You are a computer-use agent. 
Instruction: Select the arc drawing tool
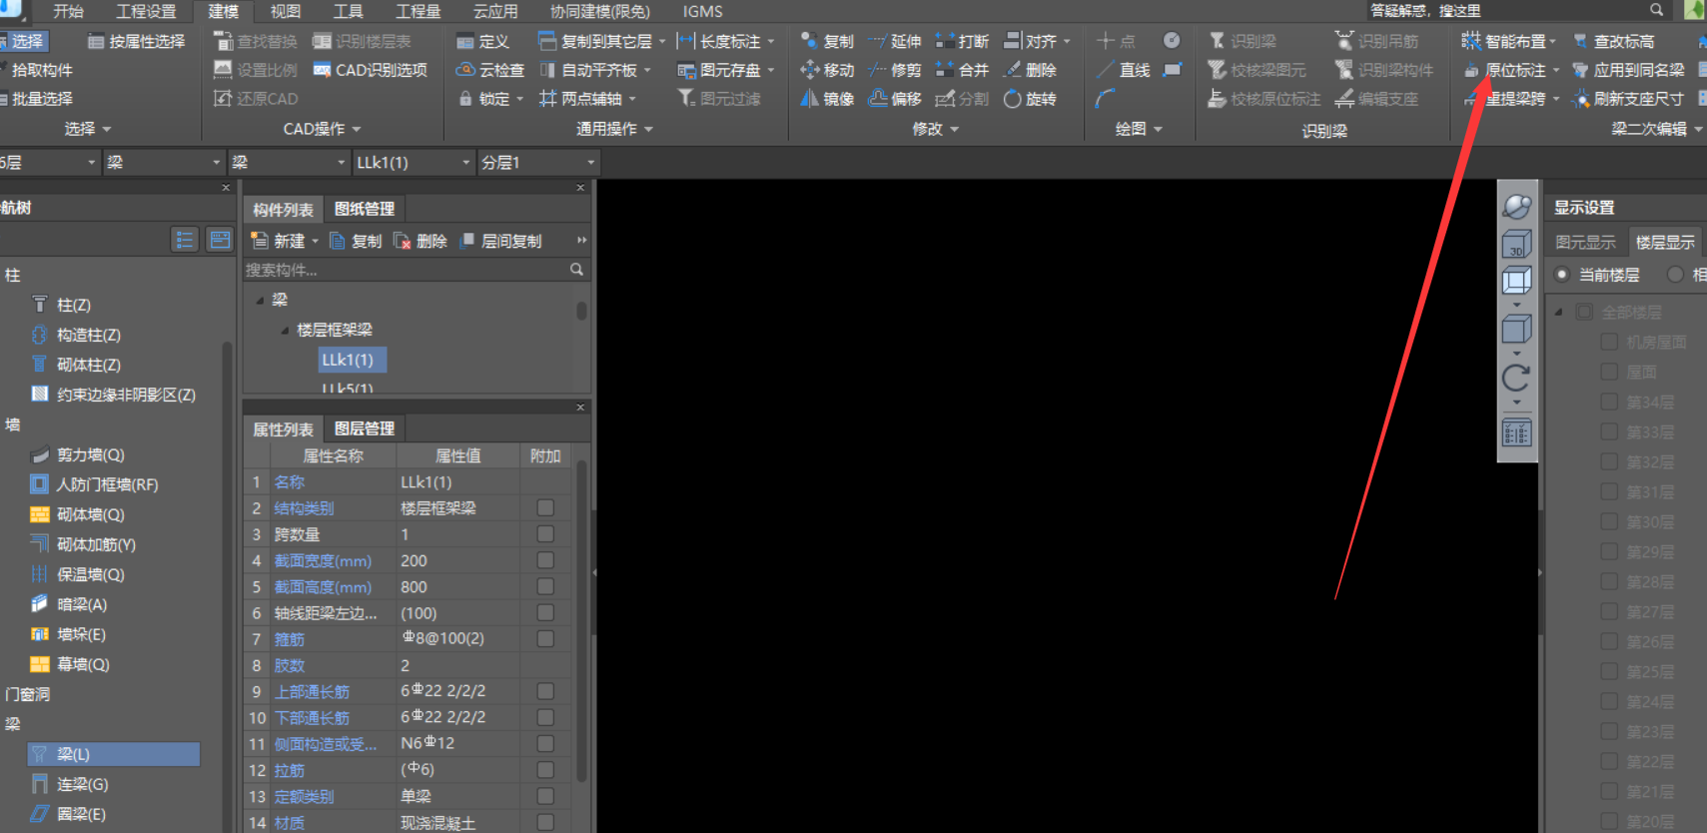(1105, 99)
